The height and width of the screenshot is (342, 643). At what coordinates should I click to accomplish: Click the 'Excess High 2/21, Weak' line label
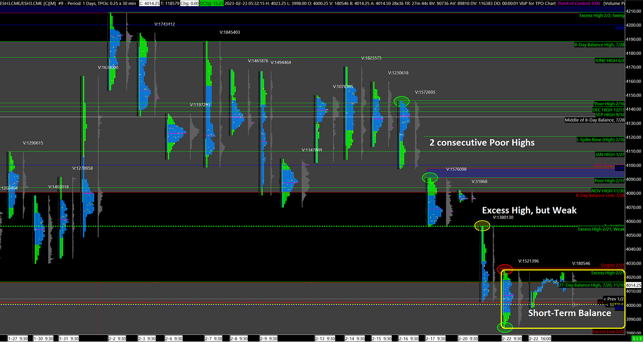[x=601, y=229]
